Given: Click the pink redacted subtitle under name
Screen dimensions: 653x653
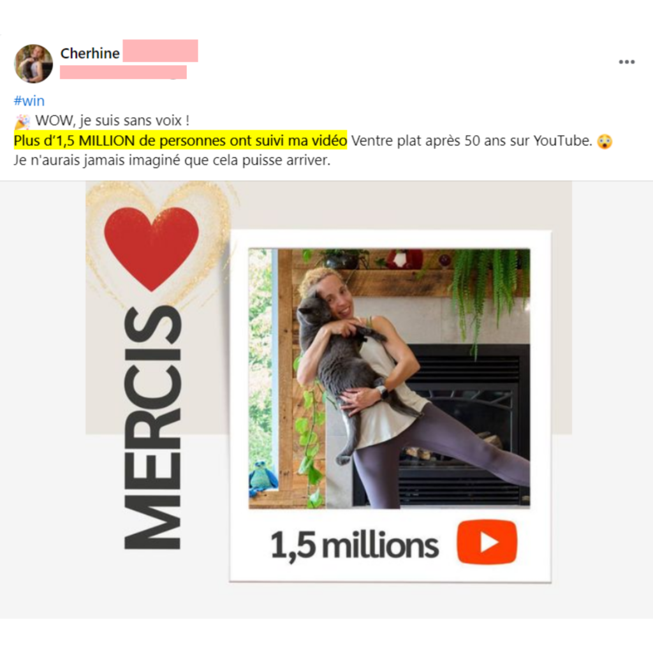Looking at the screenshot, I should 123,72.
